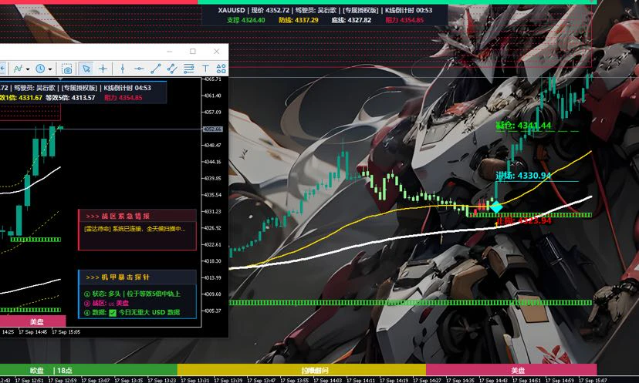Click 阻力 4354.85 in main chart header
Screen dimensions: 639x383
coord(404,20)
